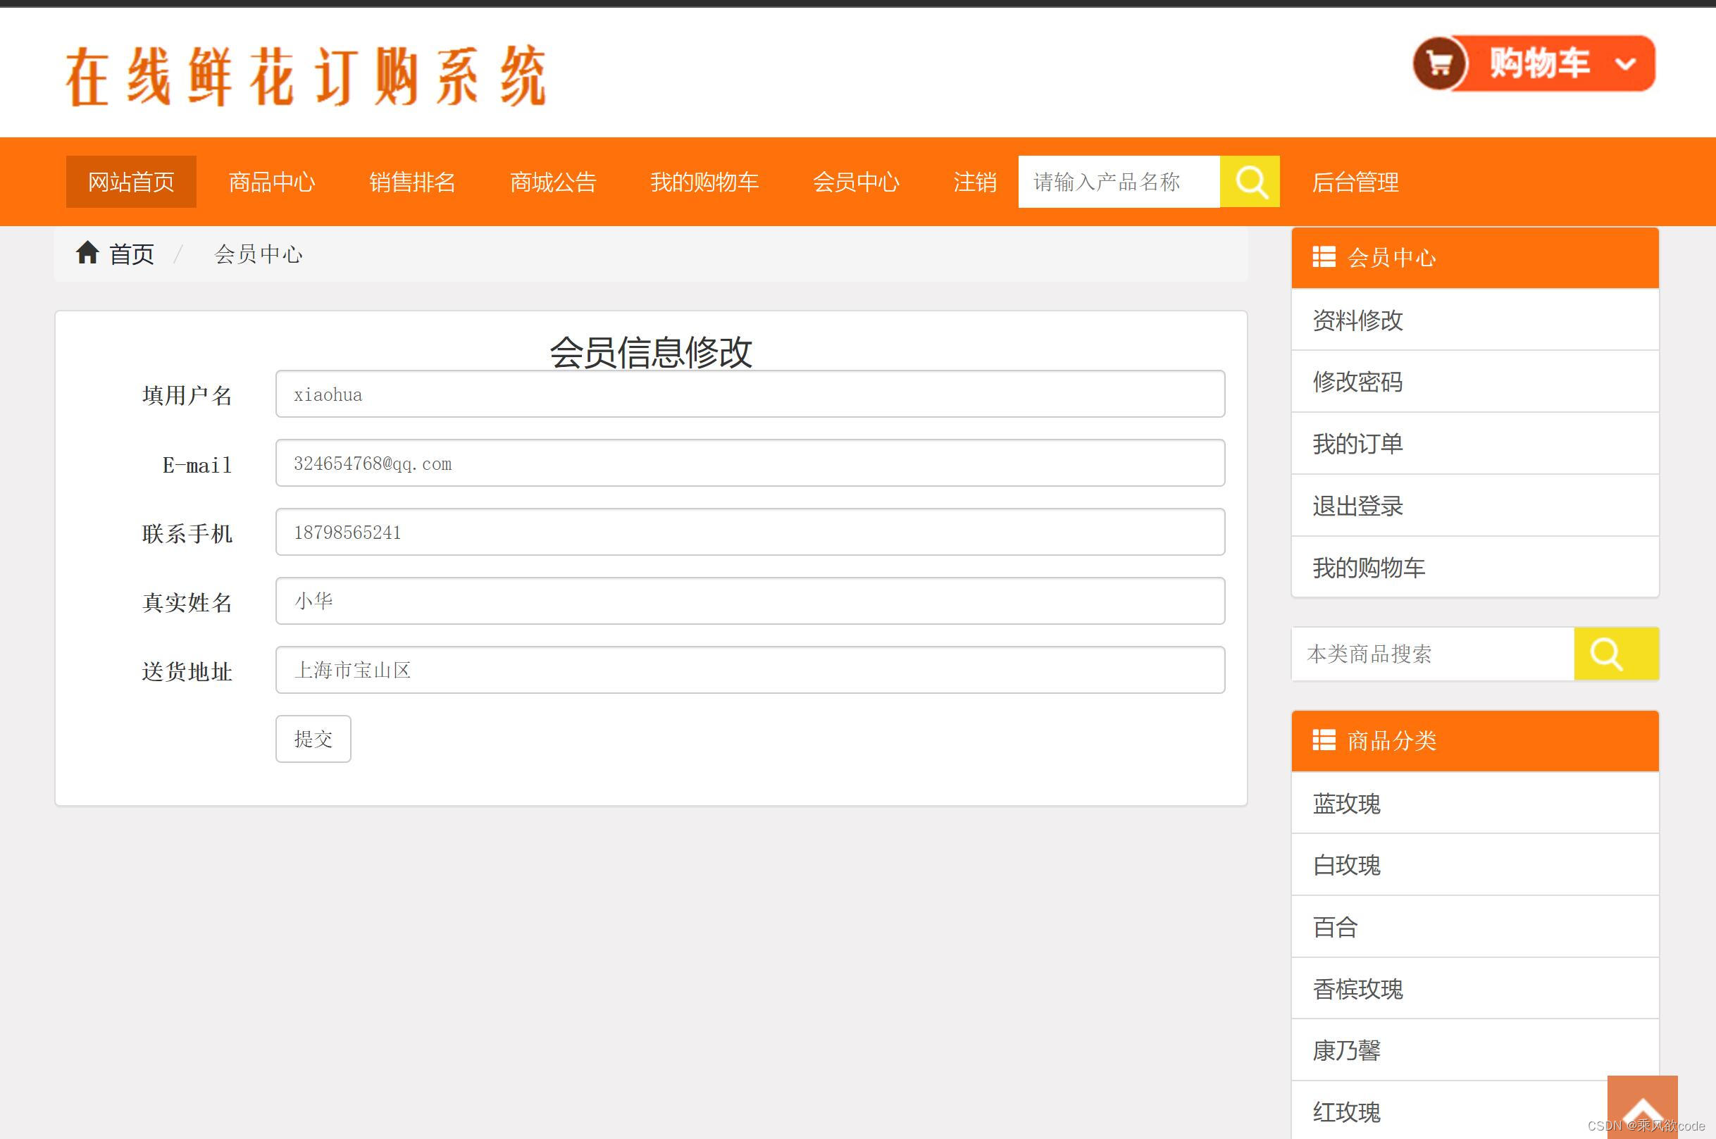This screenshot has width=1716, height=1139.
Task: Select the 销售排名 navigation tab
Action: [412, 182]
